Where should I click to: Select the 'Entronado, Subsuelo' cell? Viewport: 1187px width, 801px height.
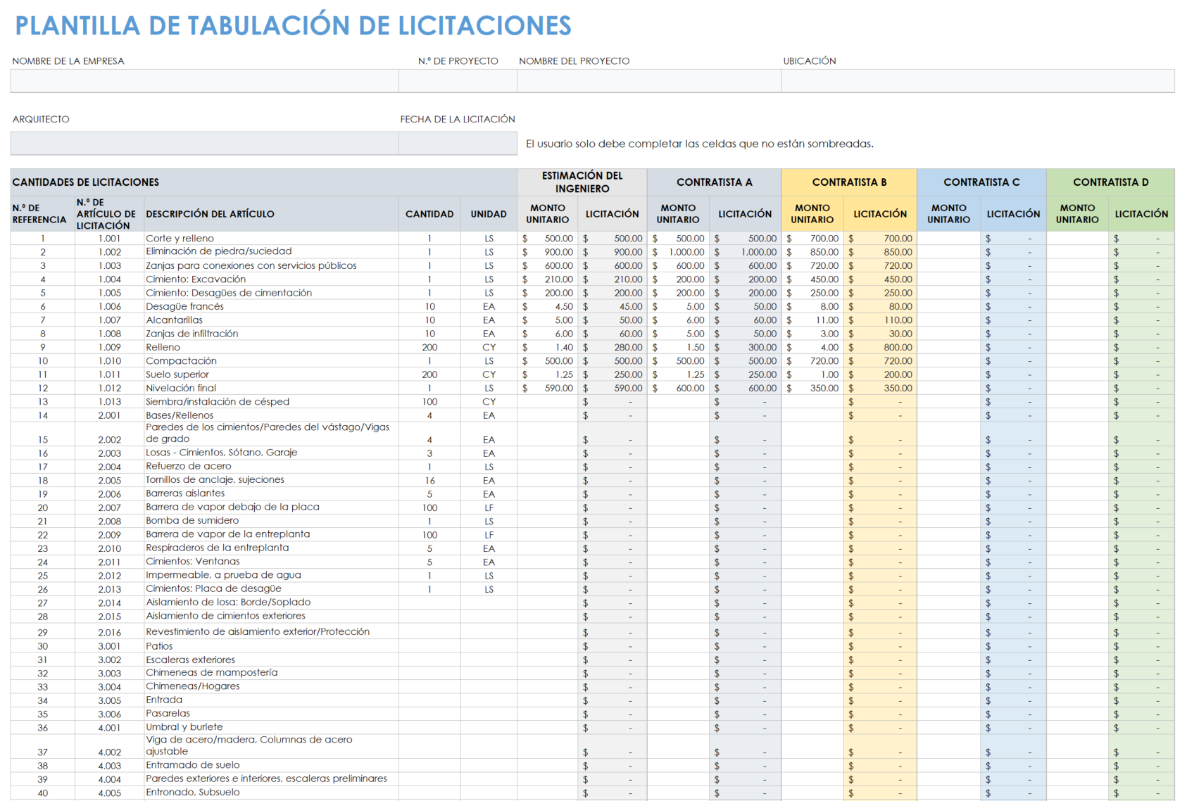[271, 793]
